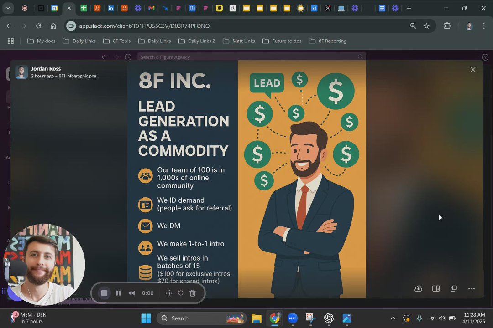Image resolution: width=493 pixels, height=328 pixels.
Task: Reload the Slack page
Action: point(38,26)
